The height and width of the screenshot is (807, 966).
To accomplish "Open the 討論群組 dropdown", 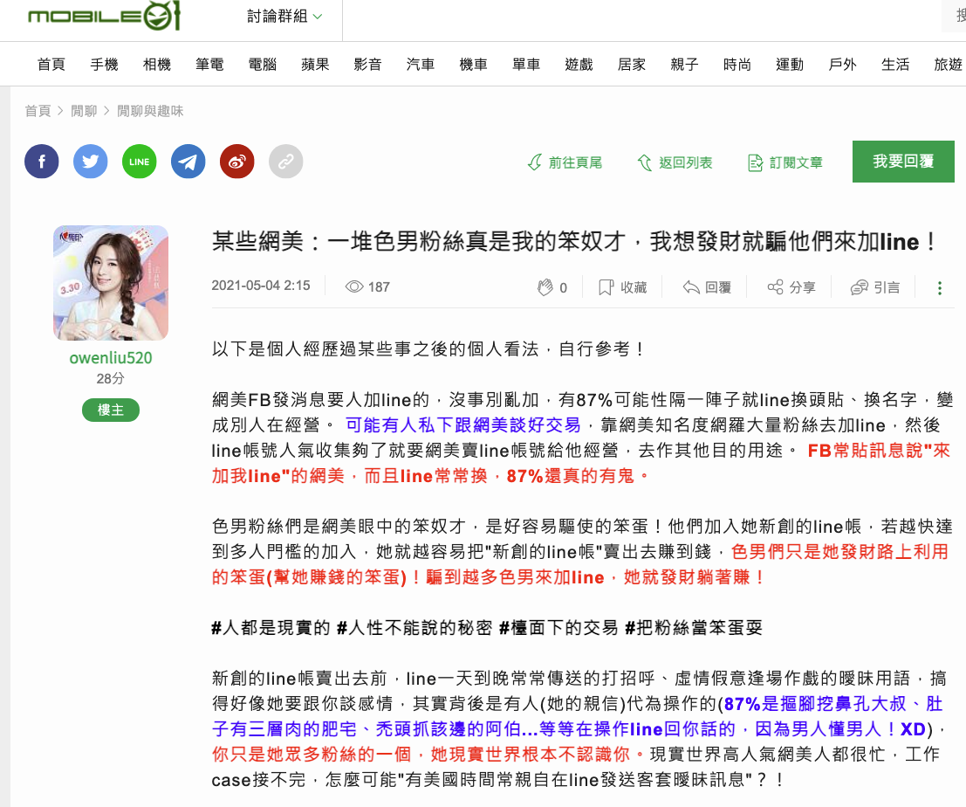I will click(x=284, y=17).
